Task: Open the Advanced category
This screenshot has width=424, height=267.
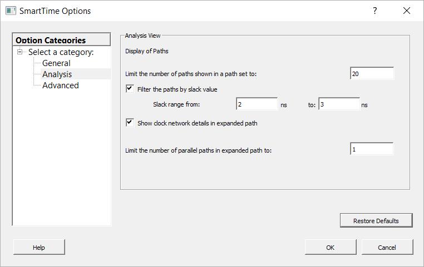Action: [x=60, y=85]
